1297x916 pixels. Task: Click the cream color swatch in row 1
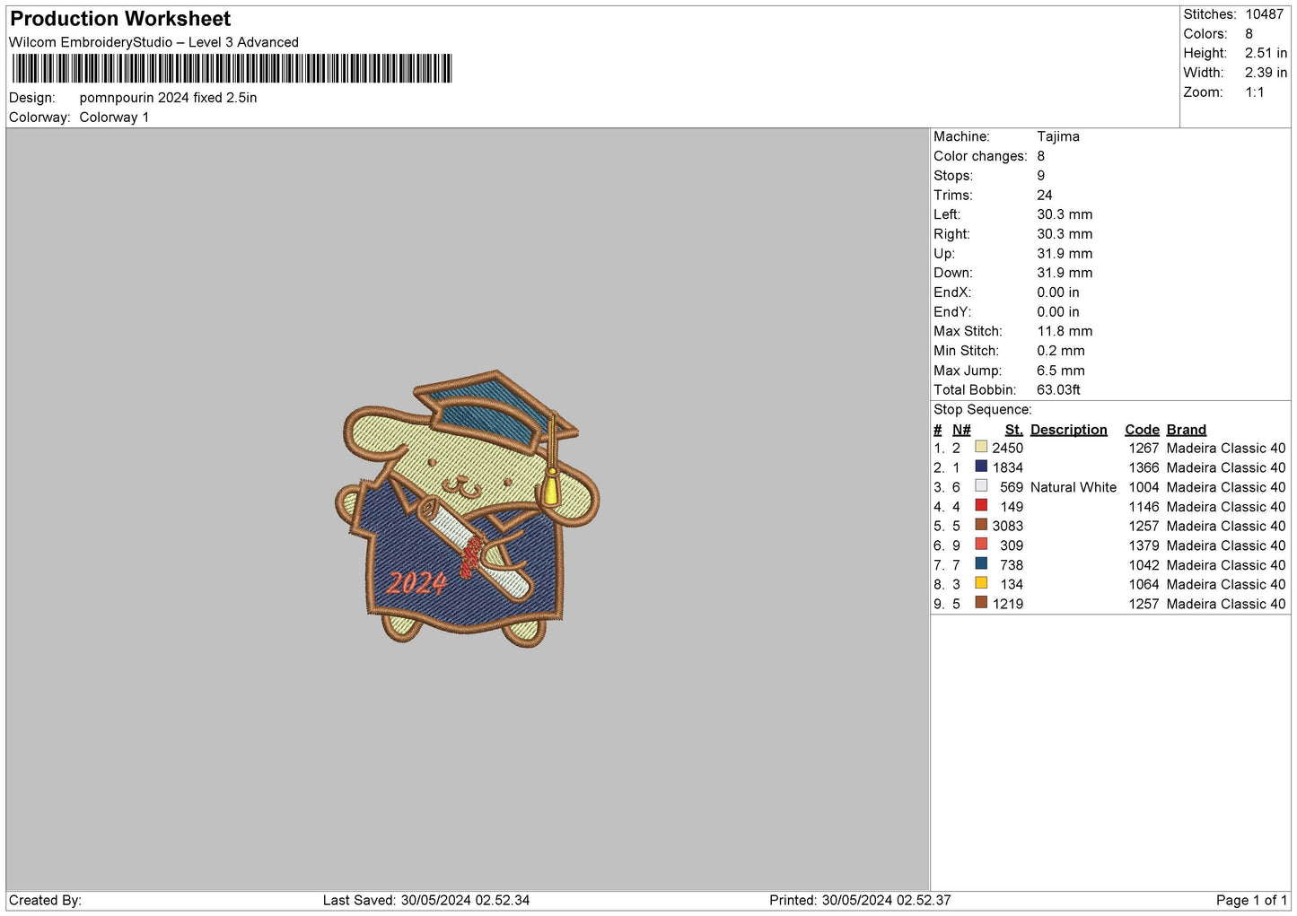pyautogui.click(x=981, y=448)
